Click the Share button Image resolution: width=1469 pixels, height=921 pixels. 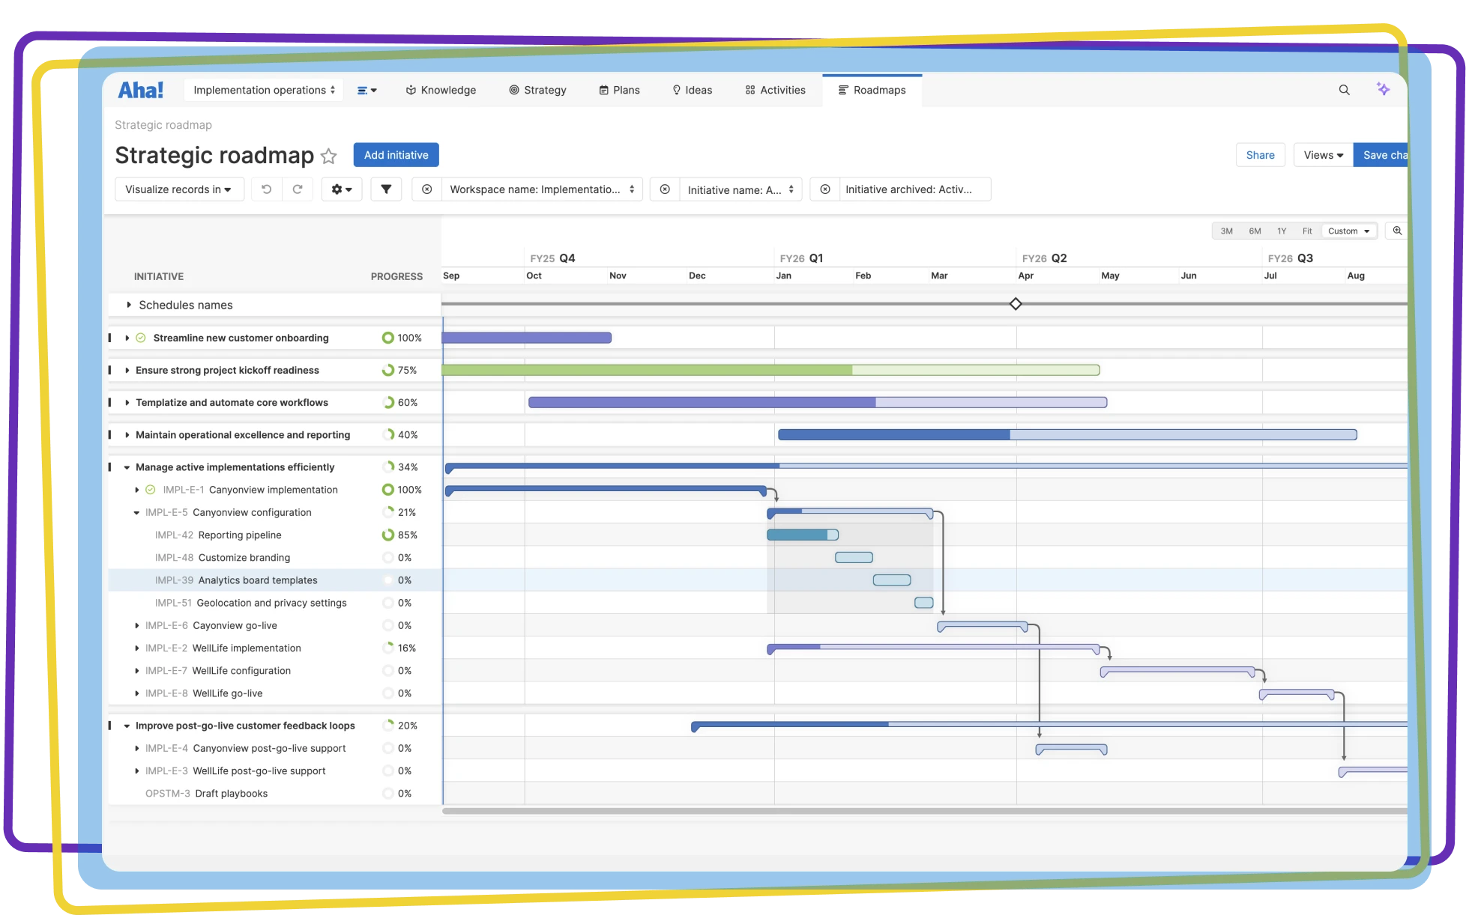pos(1260,155)
